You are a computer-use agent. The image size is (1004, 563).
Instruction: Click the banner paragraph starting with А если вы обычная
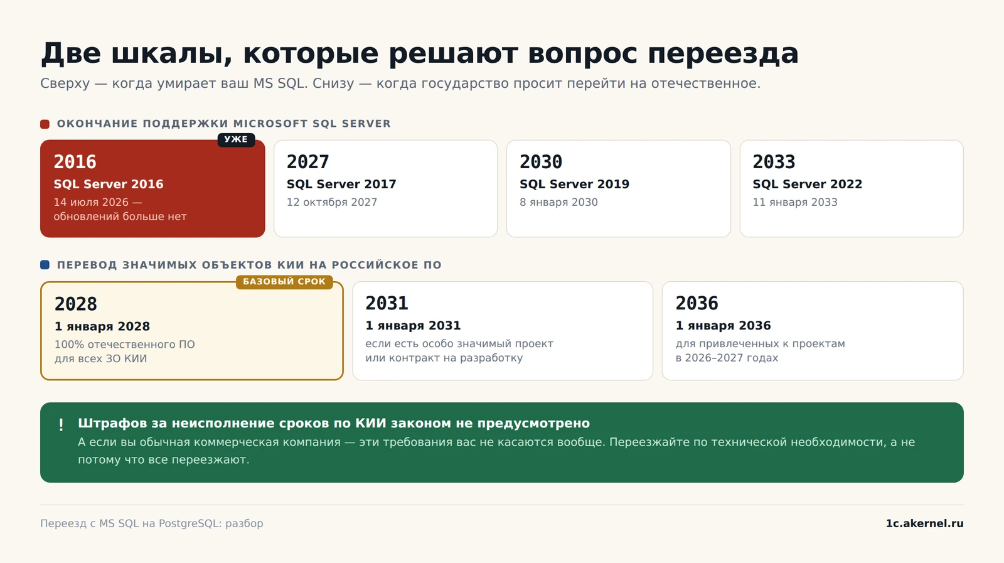(x=496, y=451)
